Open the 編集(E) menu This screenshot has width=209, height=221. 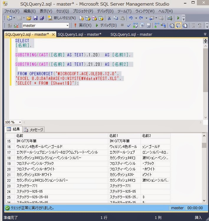pos(29,11)
